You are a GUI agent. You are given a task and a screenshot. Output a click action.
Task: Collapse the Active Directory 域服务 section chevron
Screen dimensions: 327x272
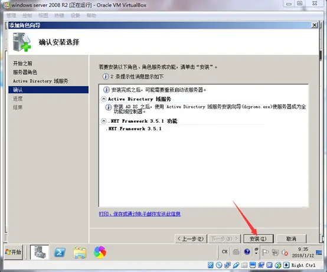click(x=104, y=99)
